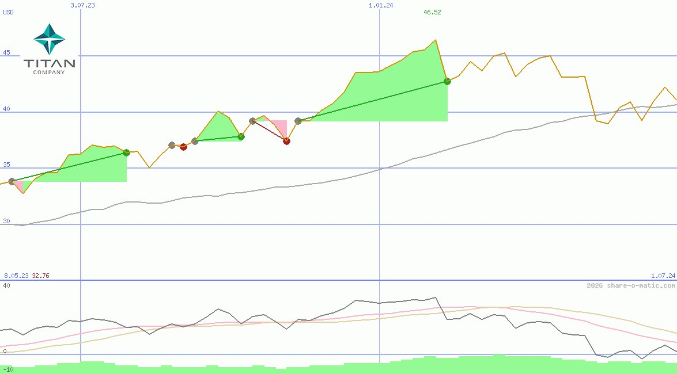Click the indicator panel -10 axis label
This screenshot has height=374, width=677.
8,370
